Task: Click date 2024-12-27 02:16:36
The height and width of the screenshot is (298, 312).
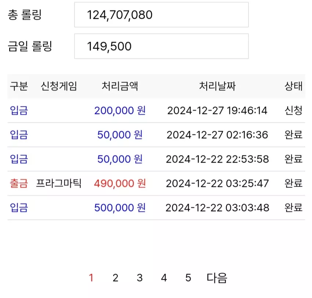Action: coord(217,135)
